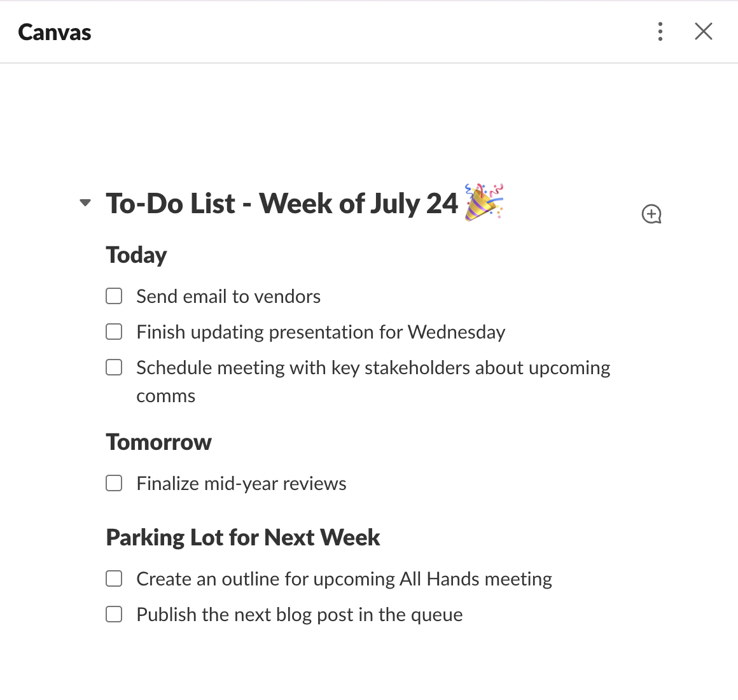Close the Canvas panel with the X
The height and width of the screenshot is (700, 738).
click(x=703, y=31)
